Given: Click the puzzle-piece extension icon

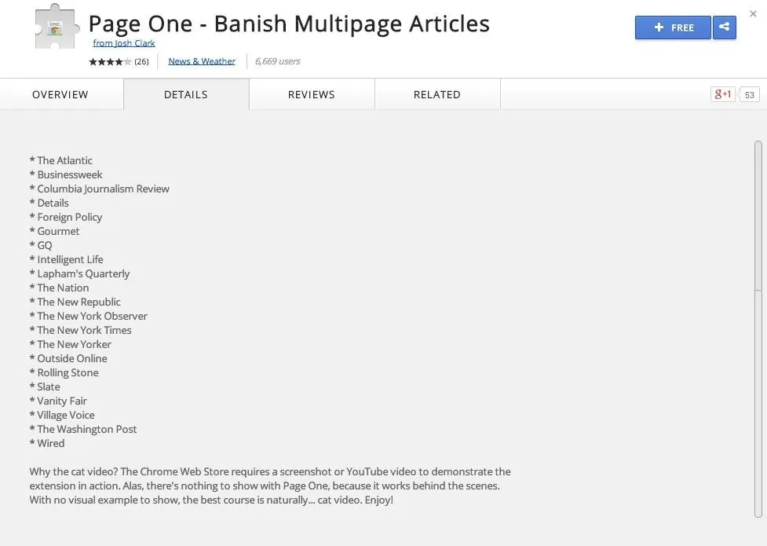Looking at the screenshot, I should coord(57,27).
